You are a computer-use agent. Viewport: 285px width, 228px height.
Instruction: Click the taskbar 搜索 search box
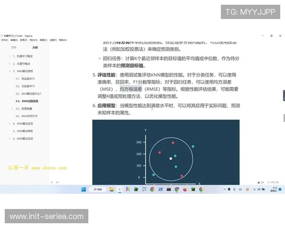point(98,190)
